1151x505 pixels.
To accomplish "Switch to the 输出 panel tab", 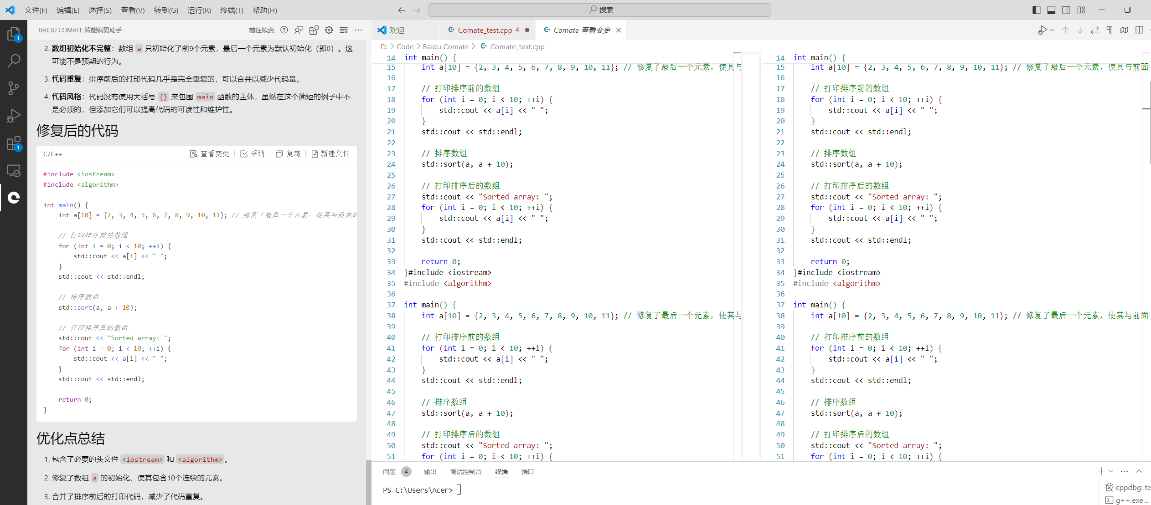I will 430,472.
